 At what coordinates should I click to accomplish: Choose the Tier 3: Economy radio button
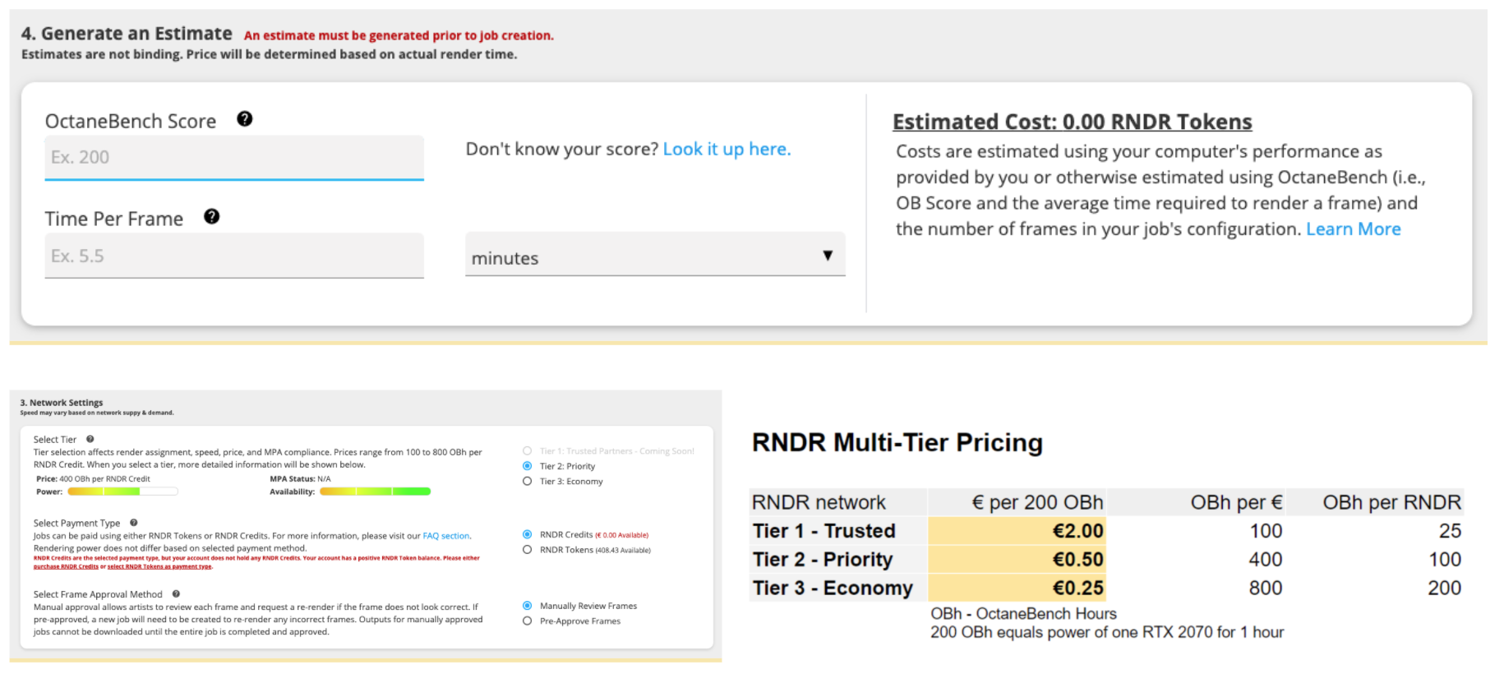coord(527,482)
